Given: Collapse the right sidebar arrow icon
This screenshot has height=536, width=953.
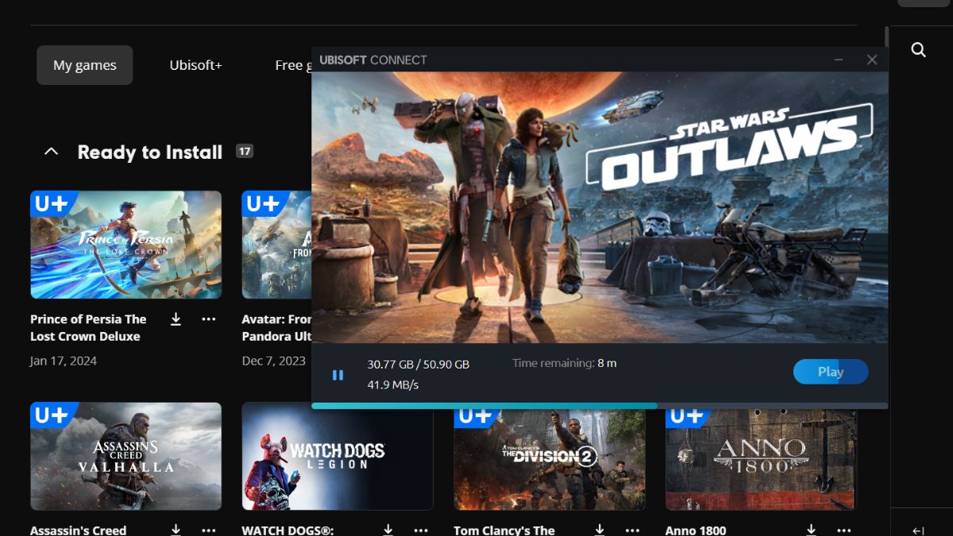Looking at the screenshot, I should pos(918,530).
